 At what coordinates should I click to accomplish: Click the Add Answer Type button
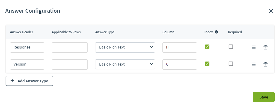(29, 81)
